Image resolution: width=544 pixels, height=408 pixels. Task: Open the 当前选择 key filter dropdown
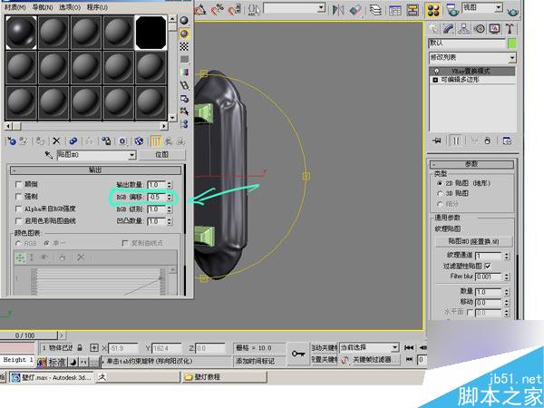coord(394,347)
